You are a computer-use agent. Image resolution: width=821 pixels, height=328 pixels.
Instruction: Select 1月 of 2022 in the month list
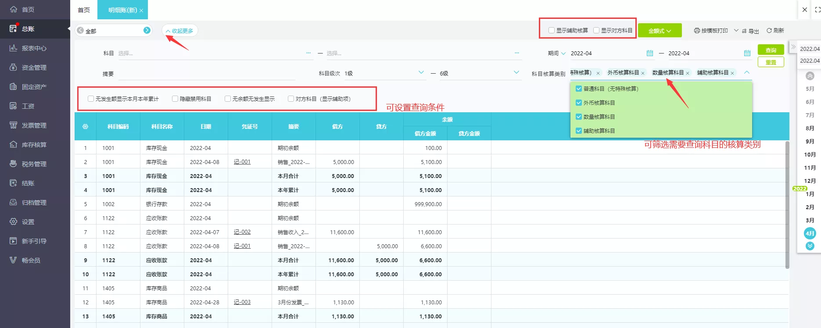(810, 194)
